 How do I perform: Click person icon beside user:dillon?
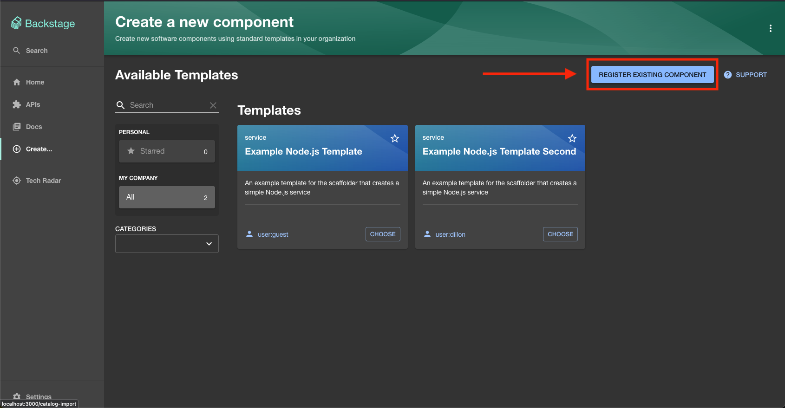click(x=427, y=234)
